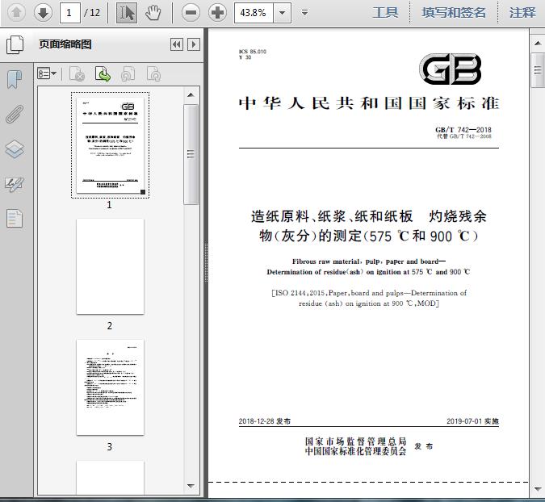This screenshot has height=502, width=545.
Task: Click the thumbnails panel scrollbar handle
Action: pyautogui.click(x=191, y=154)
